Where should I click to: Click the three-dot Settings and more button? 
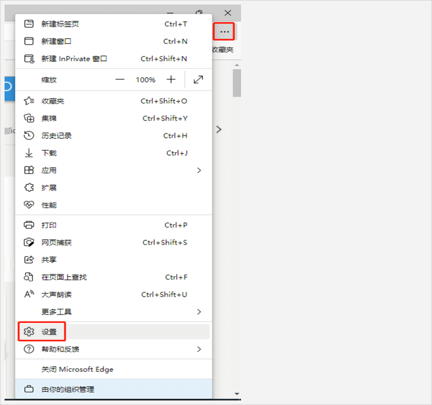coord(224,32)
